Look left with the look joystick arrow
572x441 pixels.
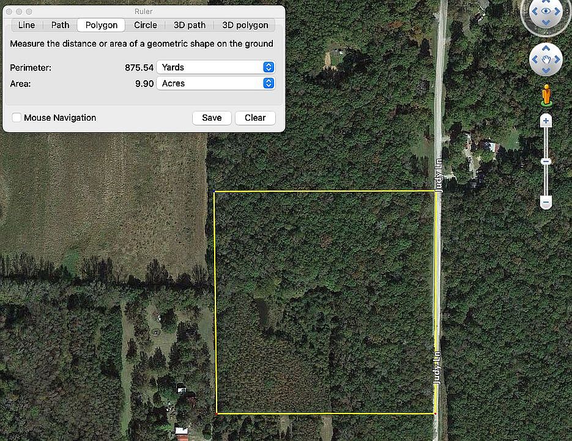click(535, 11)
